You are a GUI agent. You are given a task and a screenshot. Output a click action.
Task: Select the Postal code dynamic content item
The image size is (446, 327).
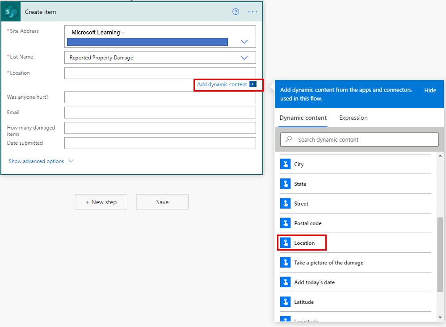click(x=356, y=223)
